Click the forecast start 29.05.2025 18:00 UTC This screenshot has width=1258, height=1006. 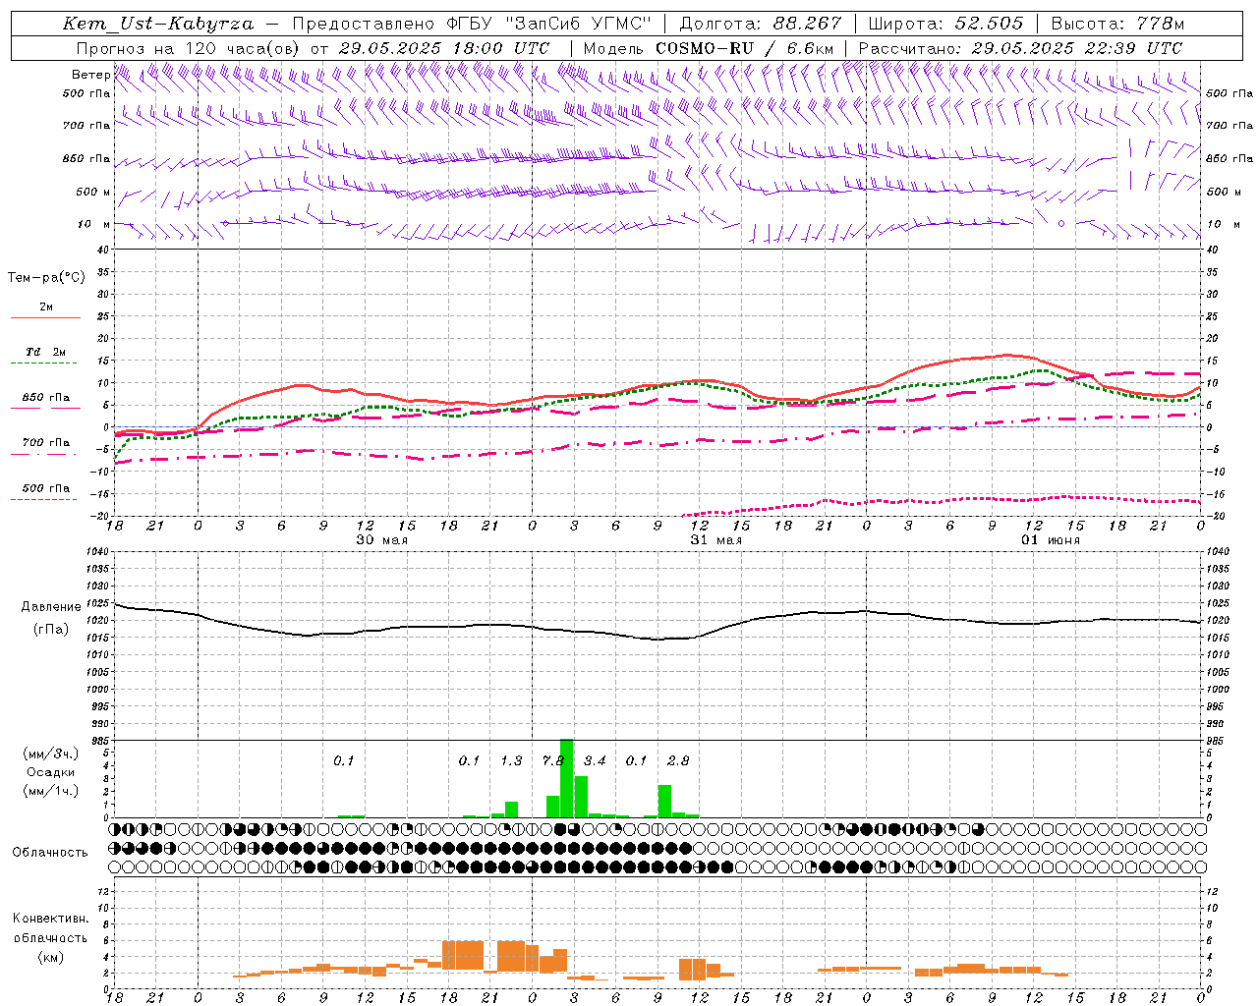444,48
